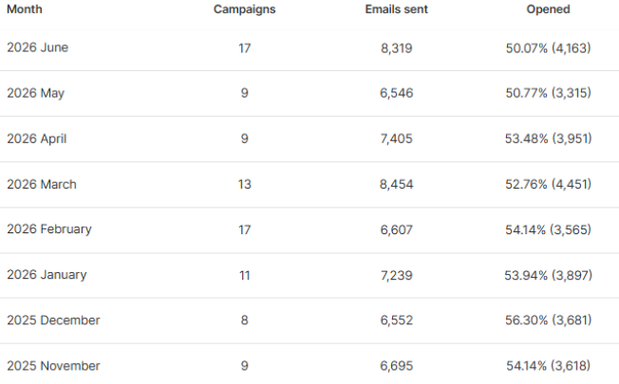This screenshot has width=619, height=384.
Task: Click the 7,405 emails sent cell
Action: [x=396, y=138]
